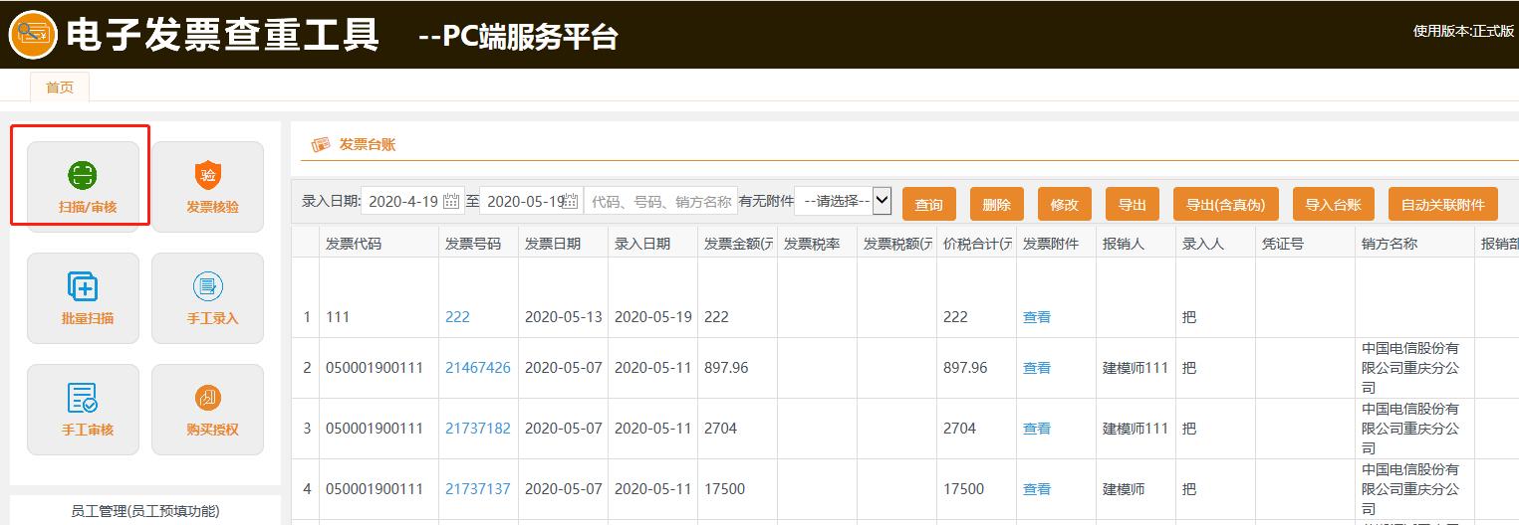Click the 发票台账 panel icon
This screenshot has height=525, width=1519.
pyautogui.click(x=320, y=145)
